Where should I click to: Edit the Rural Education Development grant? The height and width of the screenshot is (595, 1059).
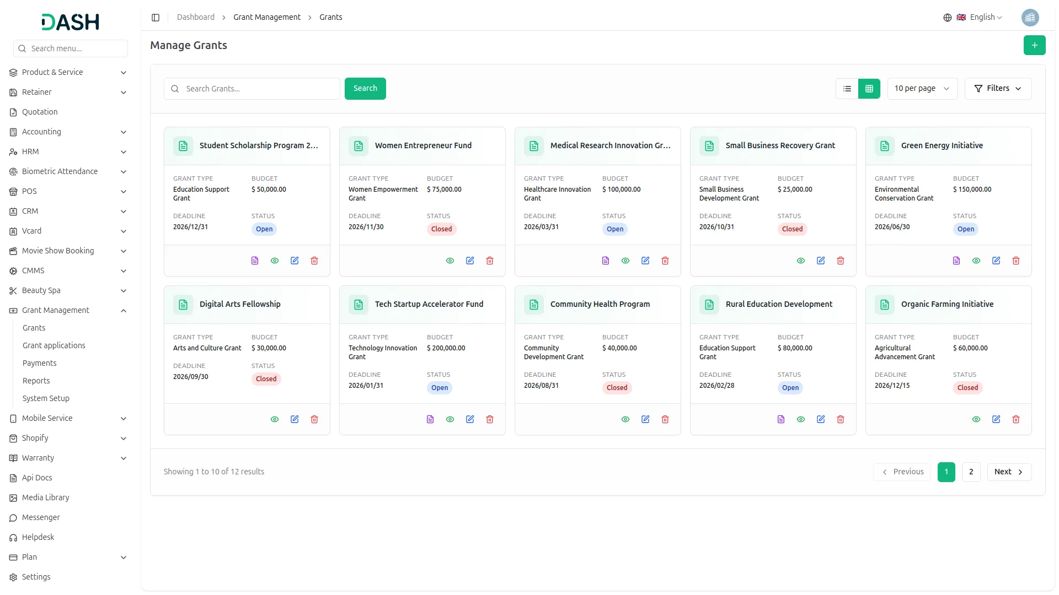(x=821, y=419)
